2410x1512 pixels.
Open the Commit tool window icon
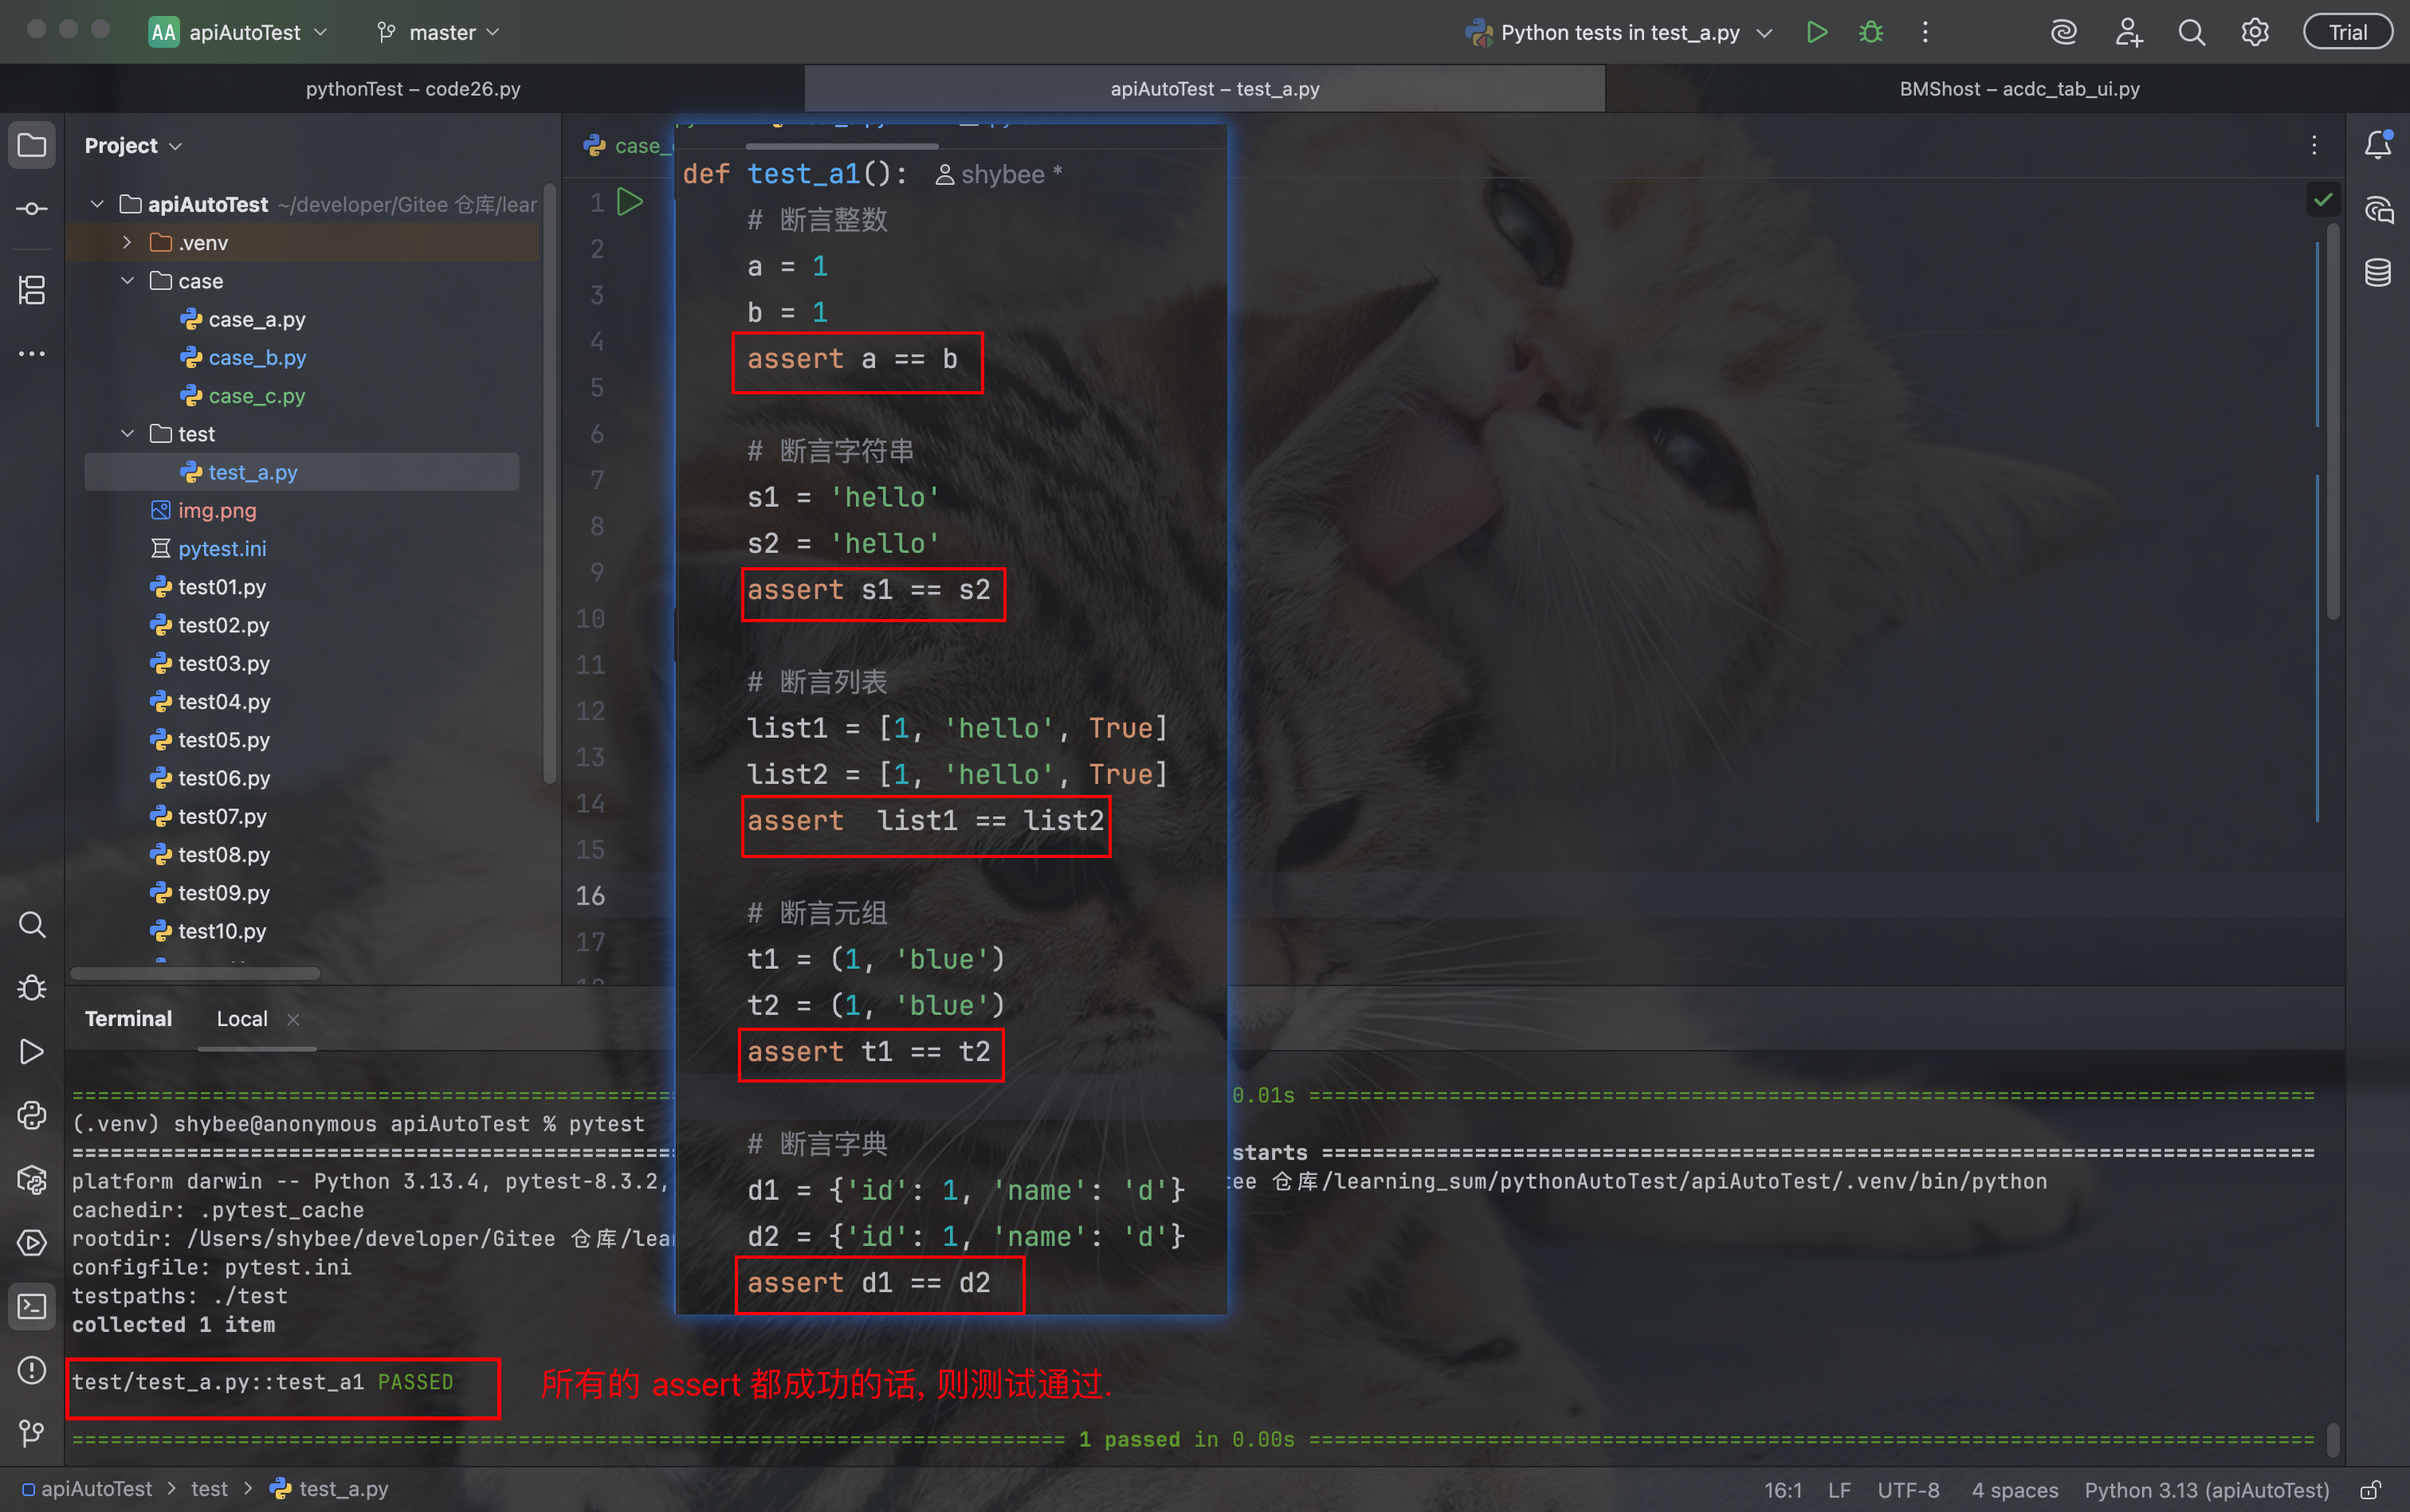[32, 209]
